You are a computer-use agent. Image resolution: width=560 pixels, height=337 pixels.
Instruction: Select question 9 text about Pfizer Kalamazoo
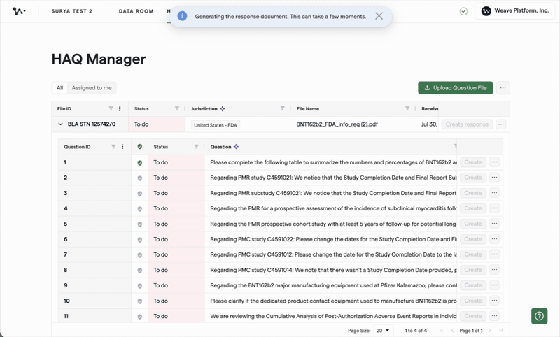tap(333, 285)
